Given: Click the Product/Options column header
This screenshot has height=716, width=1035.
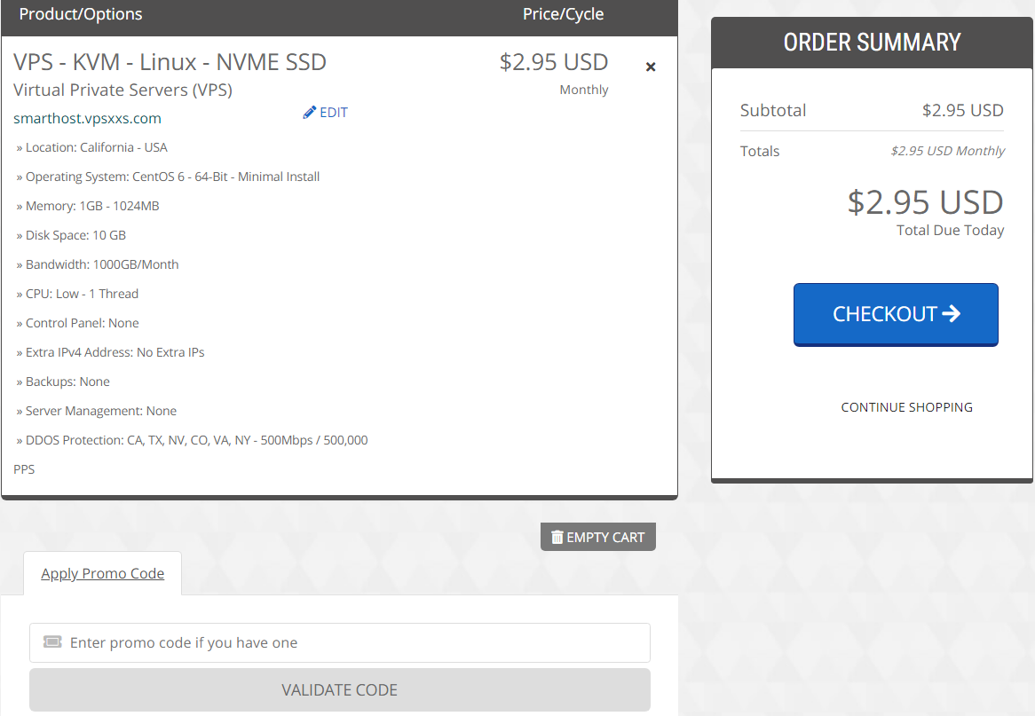Looking at the screenshot, I should click(81, 14).
